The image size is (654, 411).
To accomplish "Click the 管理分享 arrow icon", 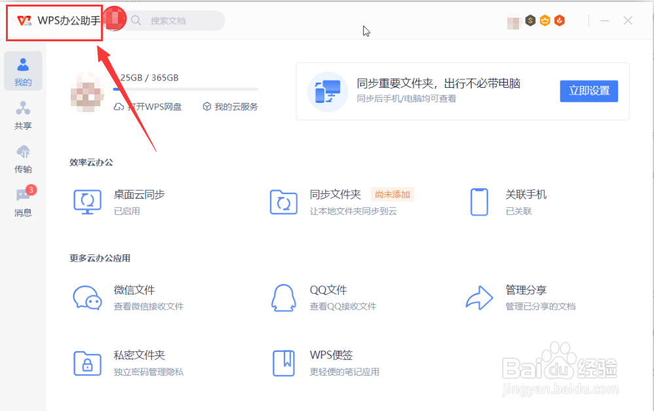I will [479, 298].
